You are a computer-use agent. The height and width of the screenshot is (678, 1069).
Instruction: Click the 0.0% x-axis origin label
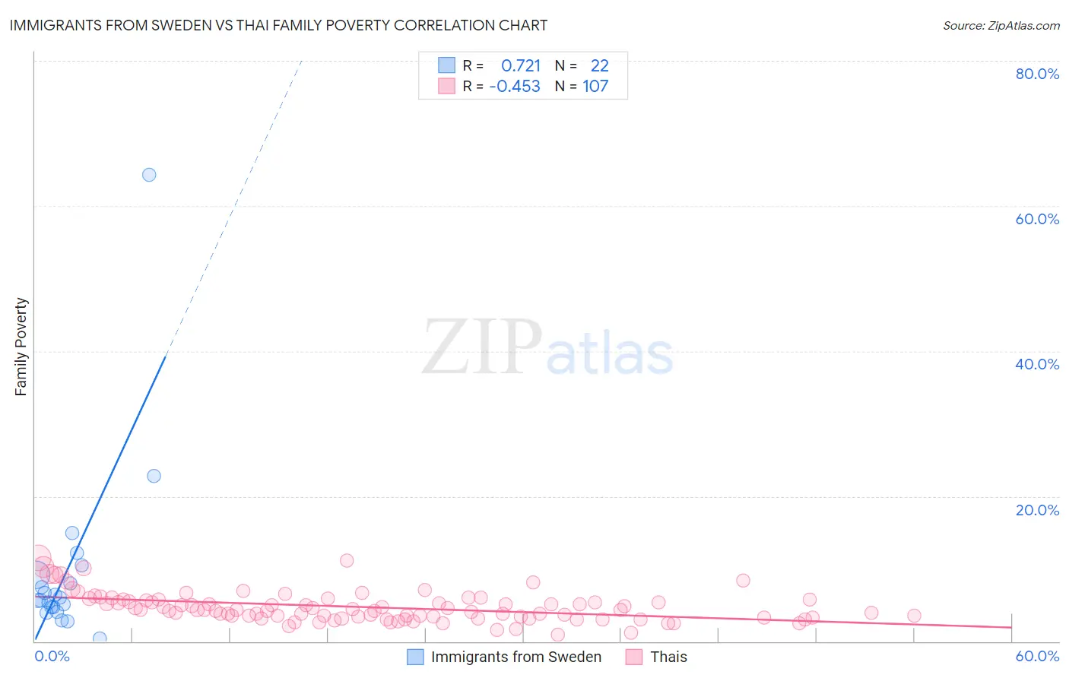pyautogui.click(x=52, y=656)
